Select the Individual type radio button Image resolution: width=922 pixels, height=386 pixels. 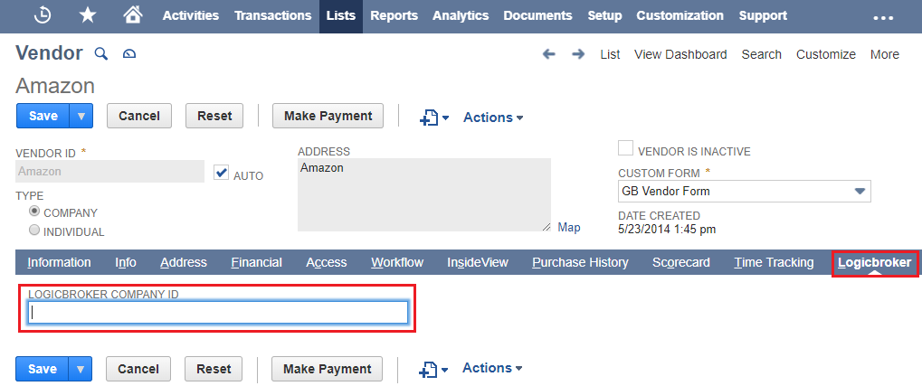click(x=34, y=231)
